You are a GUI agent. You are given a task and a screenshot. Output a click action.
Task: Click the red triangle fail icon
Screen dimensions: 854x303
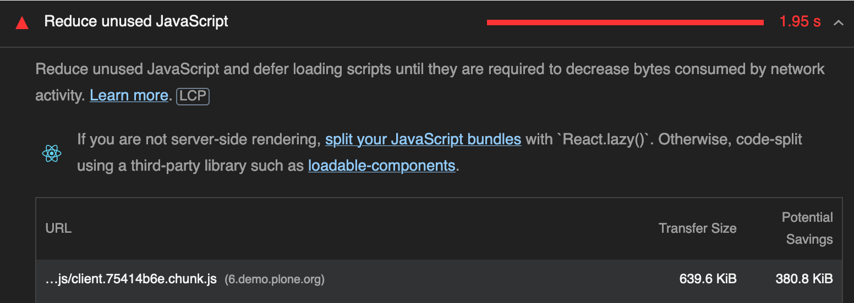point(22,23)
